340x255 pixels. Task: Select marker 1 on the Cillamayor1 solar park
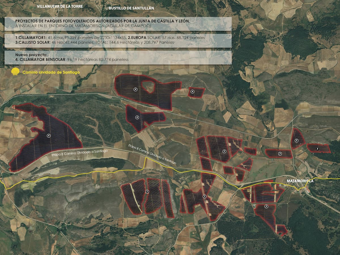[x=147, y=192]
